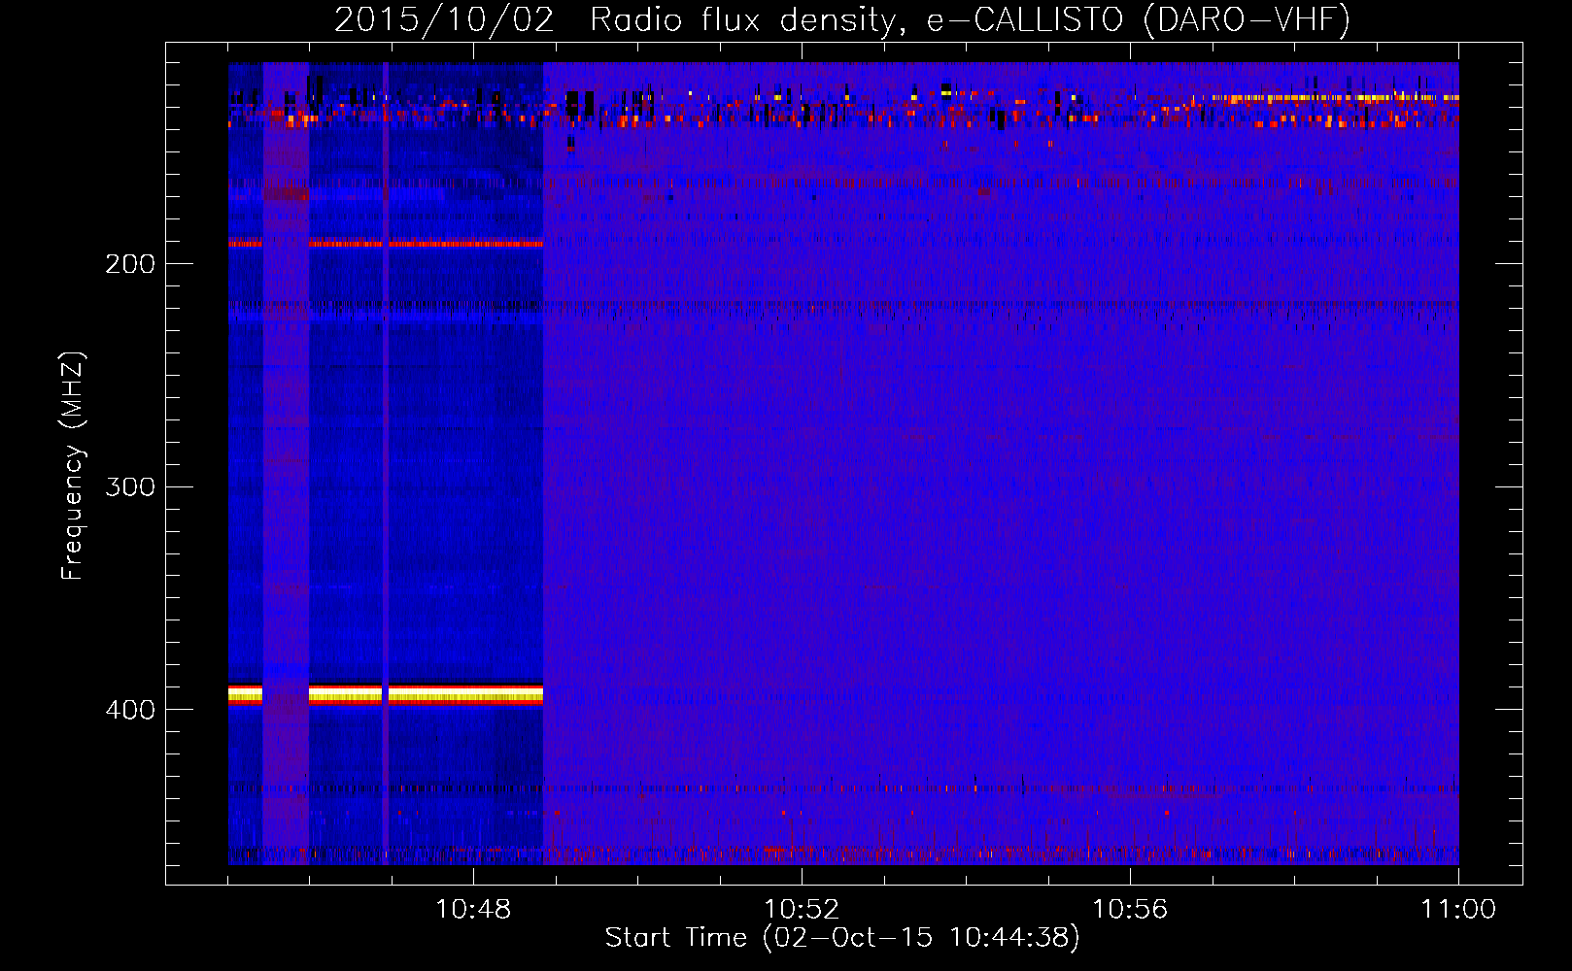Viewport: 1572px width, 971px height.
Task: Click the Frequency (MHZ) axis title
Action: coord(73,466)
